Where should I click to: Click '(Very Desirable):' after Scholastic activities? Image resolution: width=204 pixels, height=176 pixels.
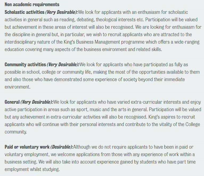[x=62, y=12]
